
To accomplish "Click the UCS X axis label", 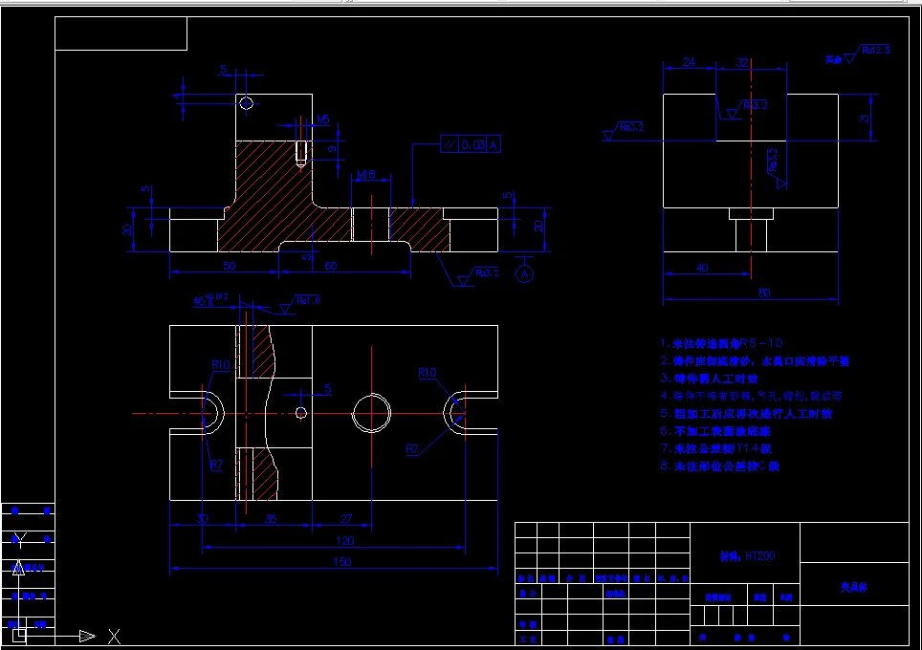I will tap(114, 636).
